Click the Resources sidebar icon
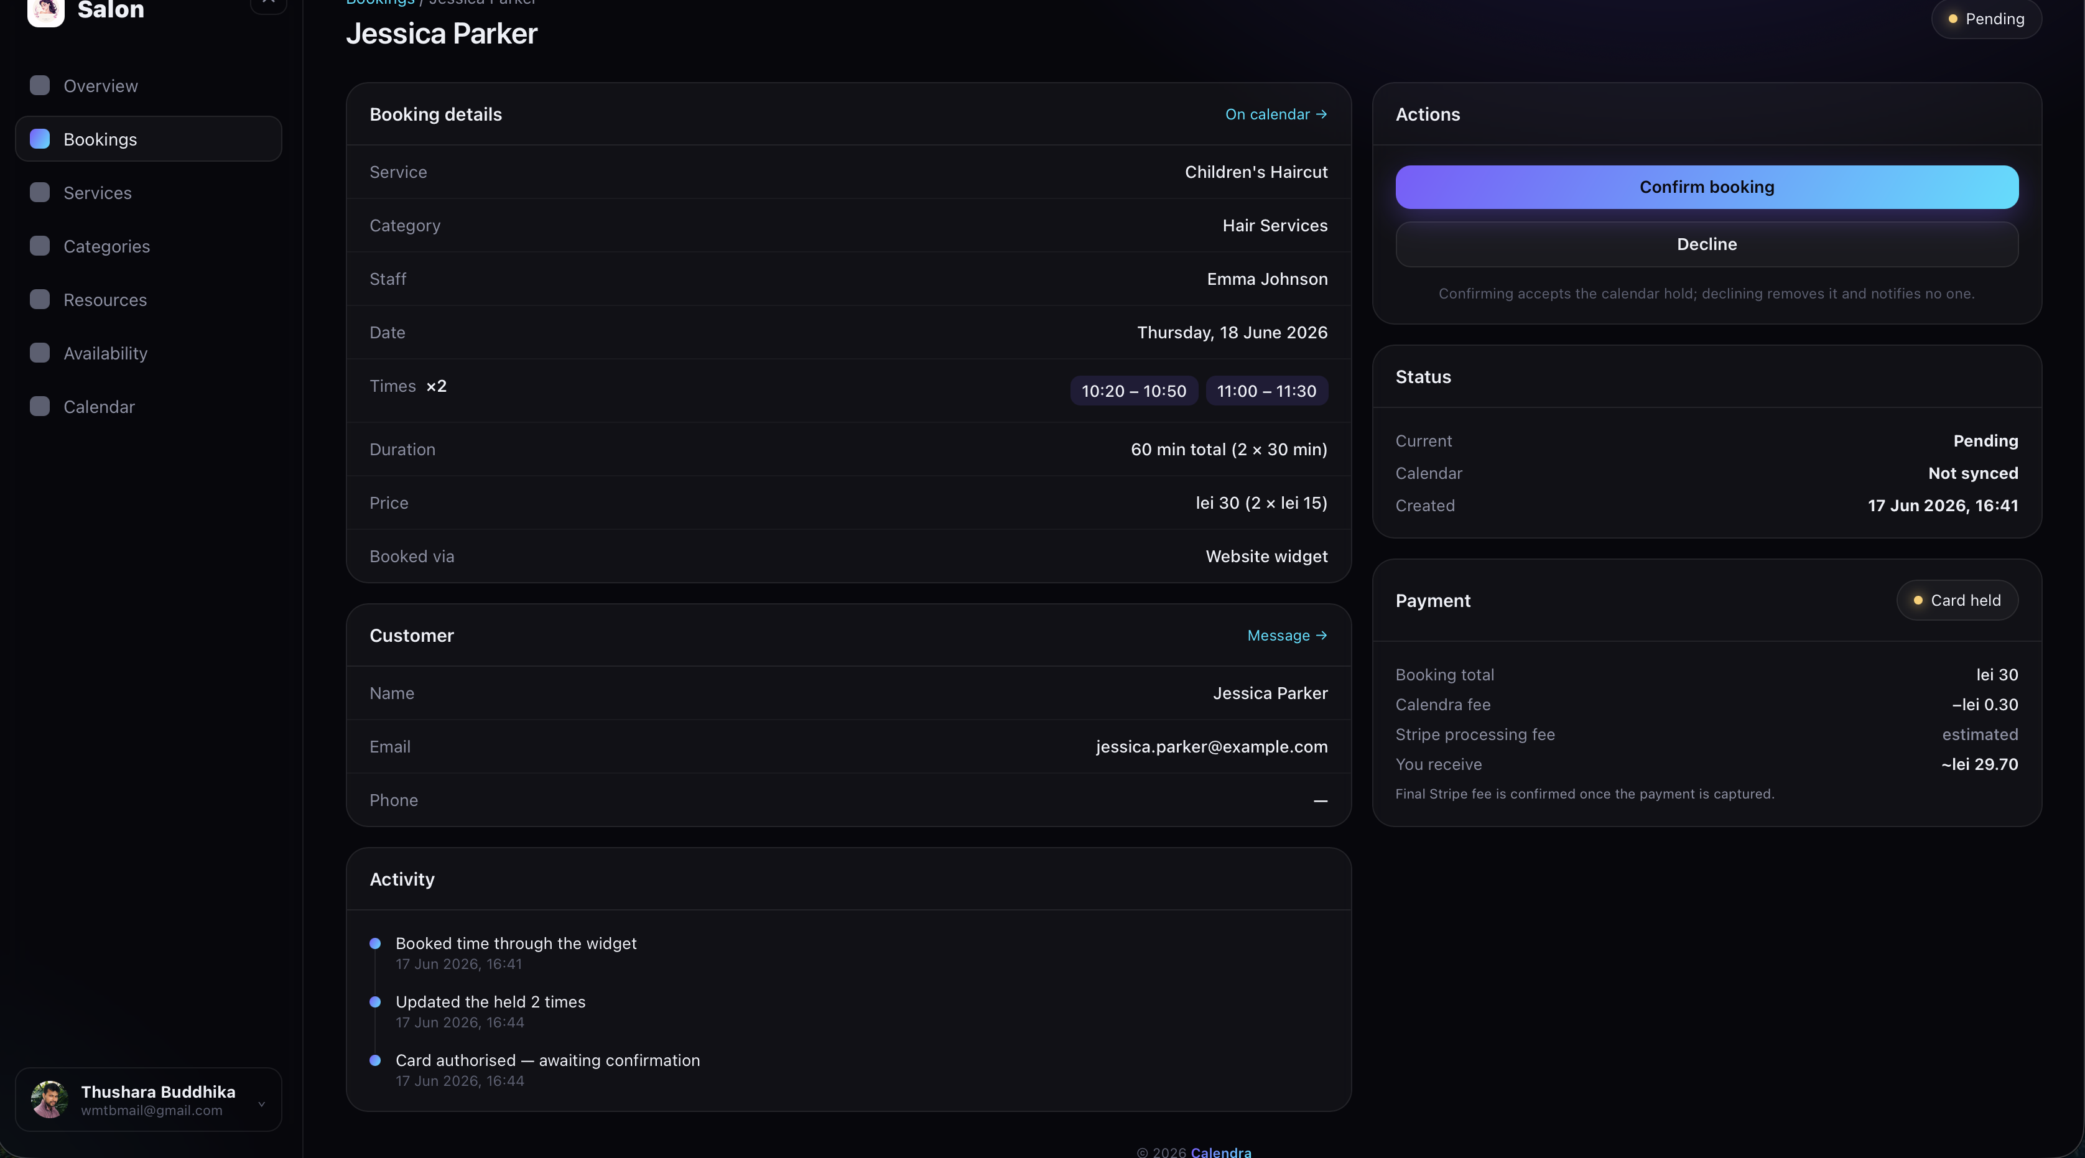Viewport: 2085px width, 1158px height. [40, 299]
